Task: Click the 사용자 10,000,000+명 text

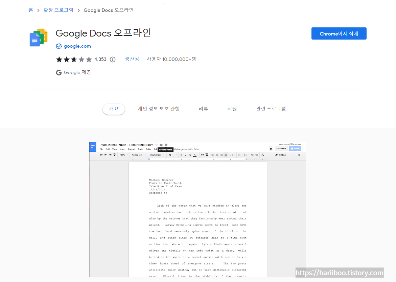Action: pos(171,59)
